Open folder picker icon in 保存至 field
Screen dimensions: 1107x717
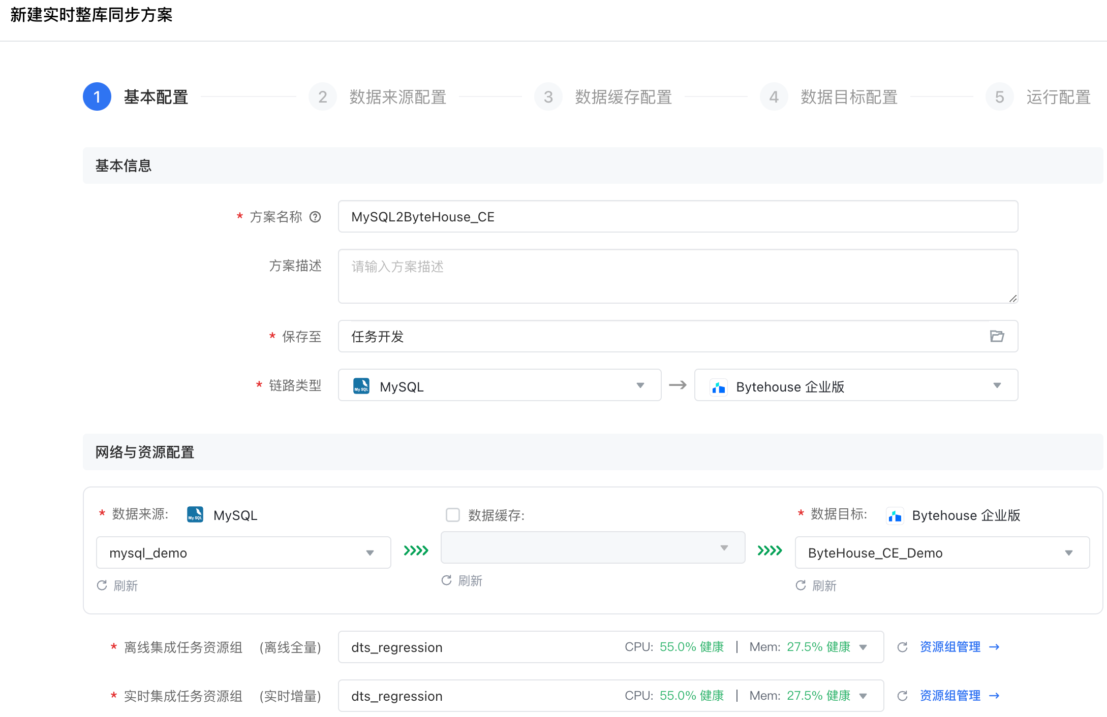(997, 336)
